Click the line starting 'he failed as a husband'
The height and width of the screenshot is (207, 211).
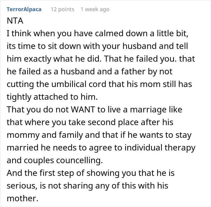(90, 72)
